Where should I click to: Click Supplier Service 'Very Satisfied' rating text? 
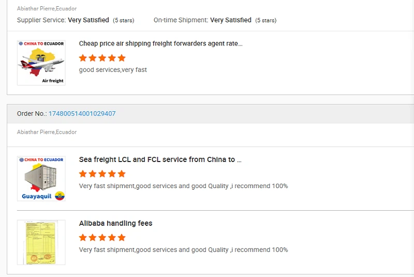click(x=88, y=20)
